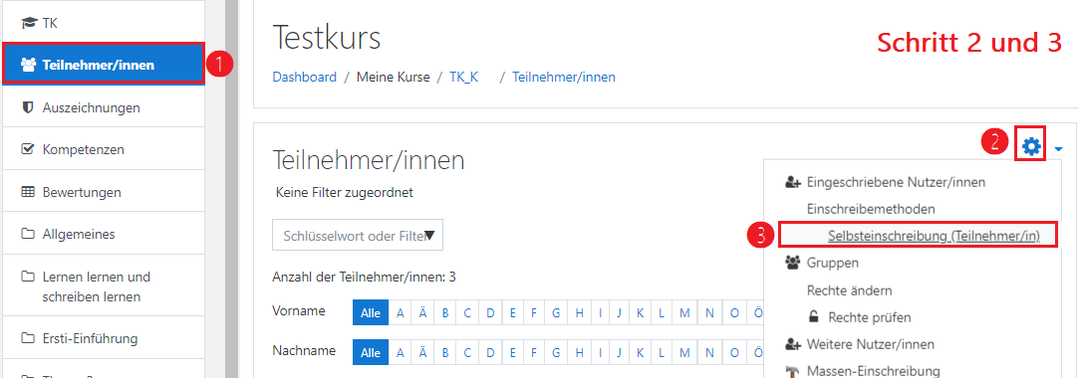Click the Auszeichnungen shield icon

[x=28, y=107]
